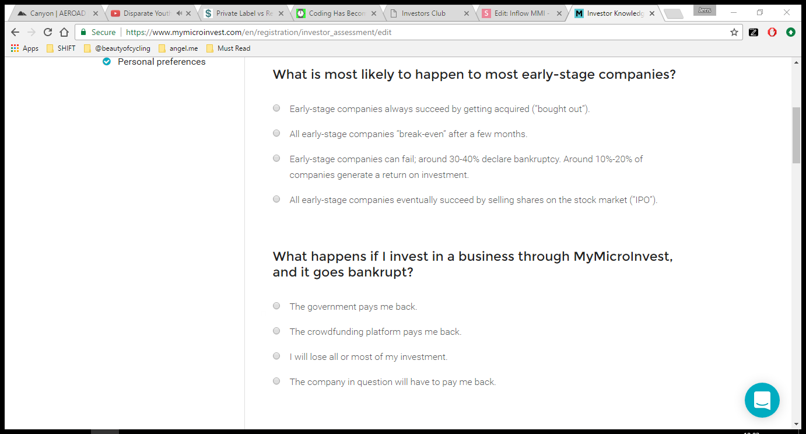Choose 'The crowdfunding platform pays me back'
This screenshot has width=806, height=434.
click(276, 331)
